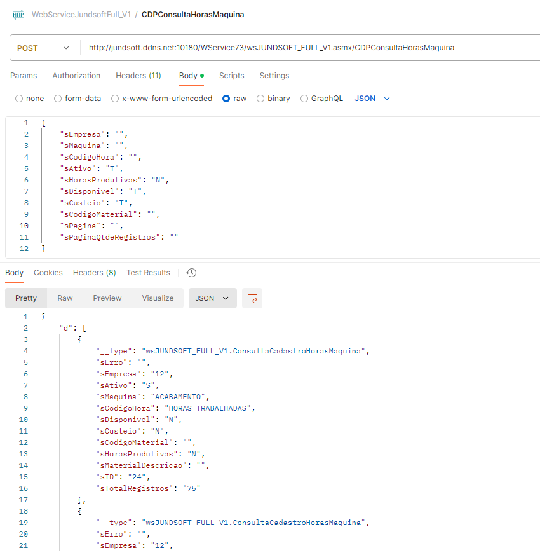The width and height of the screenshot is (540, 555).
Task: Open the response JSON format dropdown
Action: [212, 298]
